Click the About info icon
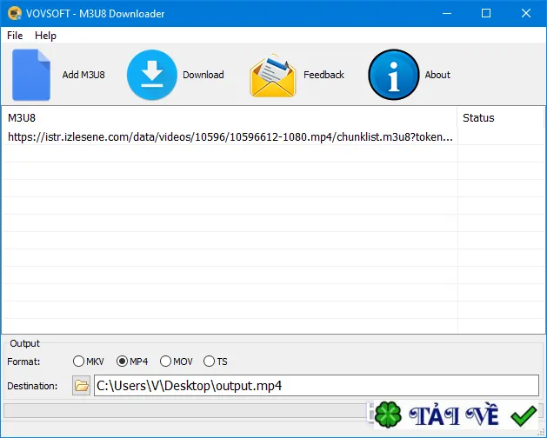Viewport: 547px width, 438px height. click(394, 75)
